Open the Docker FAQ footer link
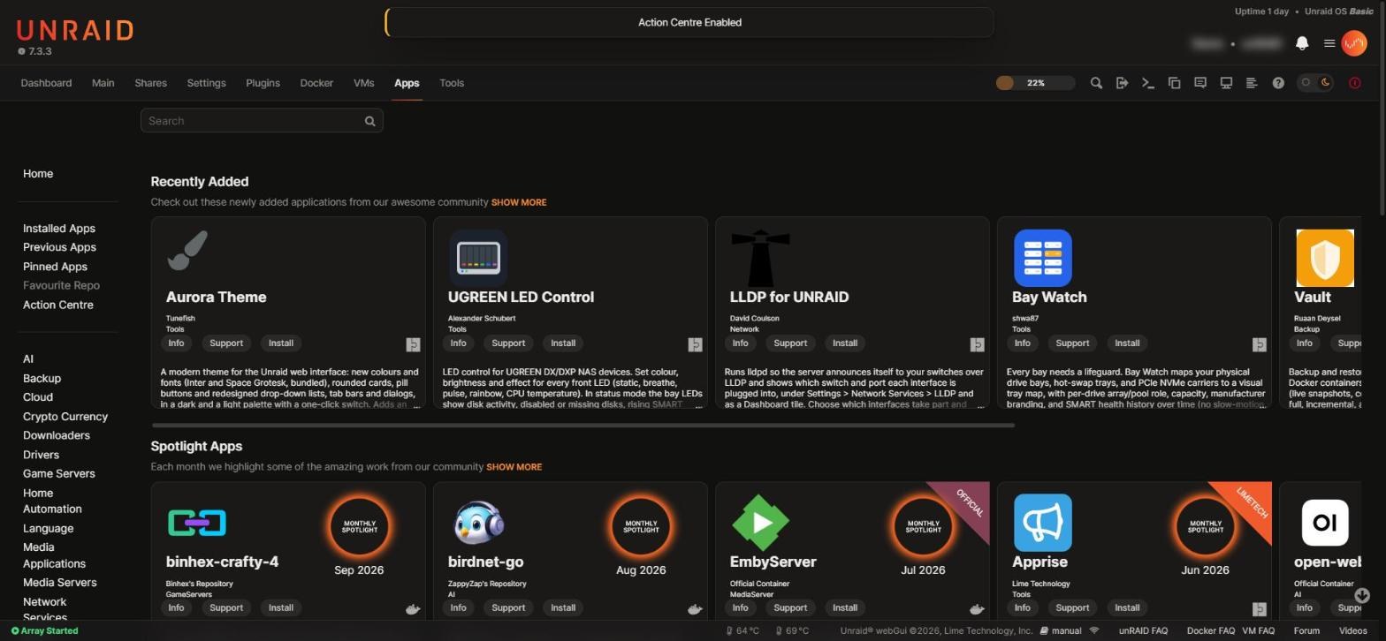1386x641 pixels. pos(1210,631)
